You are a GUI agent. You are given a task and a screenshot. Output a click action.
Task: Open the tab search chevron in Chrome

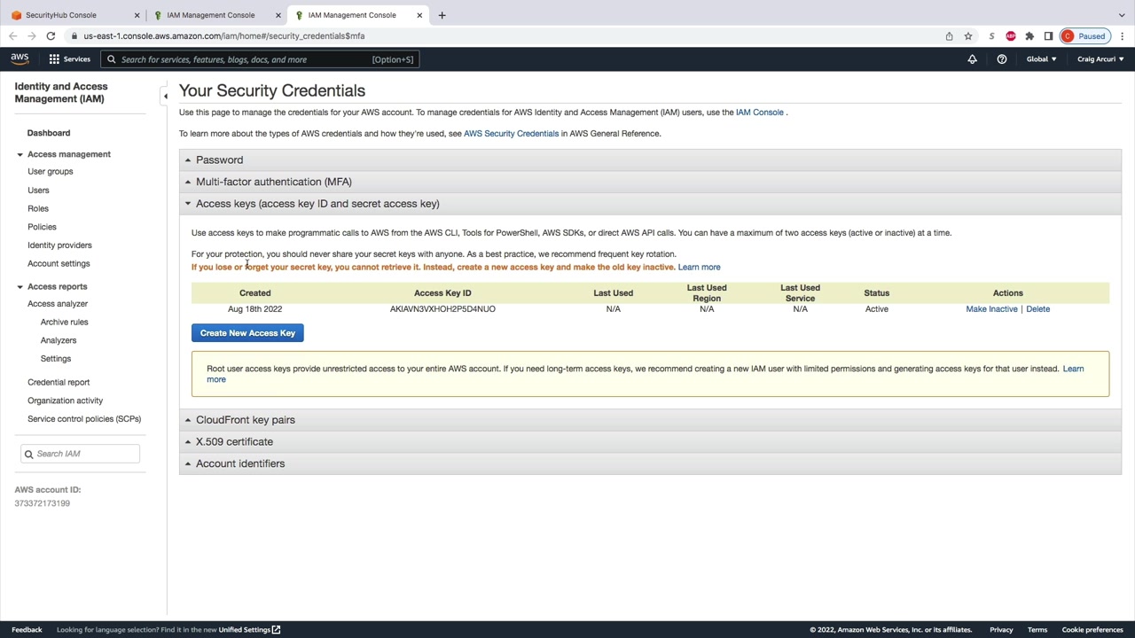(x=1122, y=15)
